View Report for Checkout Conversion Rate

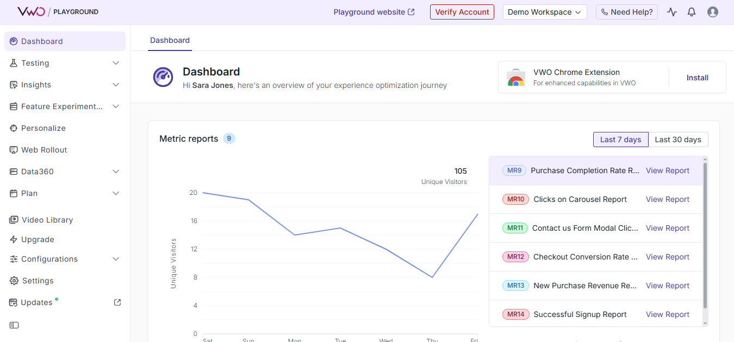(668, 257)
